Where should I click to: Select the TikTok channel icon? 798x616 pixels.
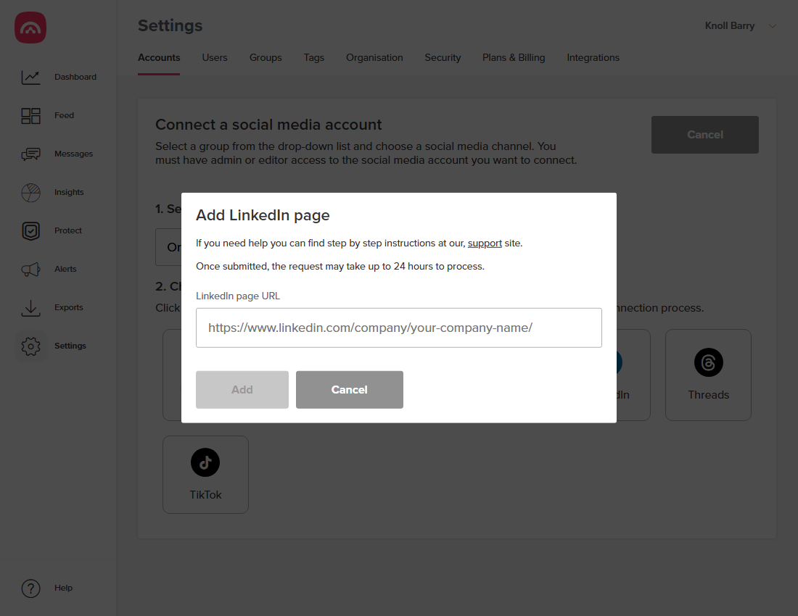click(205, 462)
